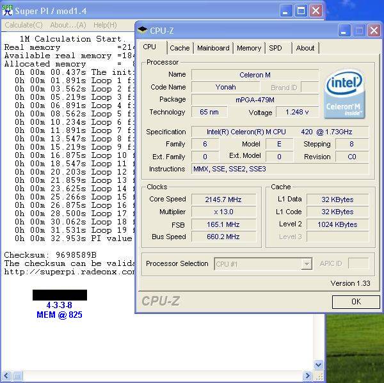The image size is (384, 383).
Task: Click the Checksum: 9698589B line
Action: point(50,255)
